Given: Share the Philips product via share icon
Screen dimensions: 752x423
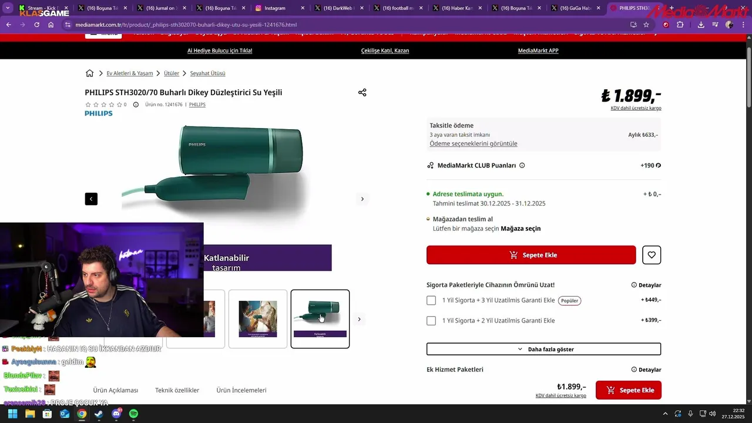Looking at the screenshot, I should (362, 93).
